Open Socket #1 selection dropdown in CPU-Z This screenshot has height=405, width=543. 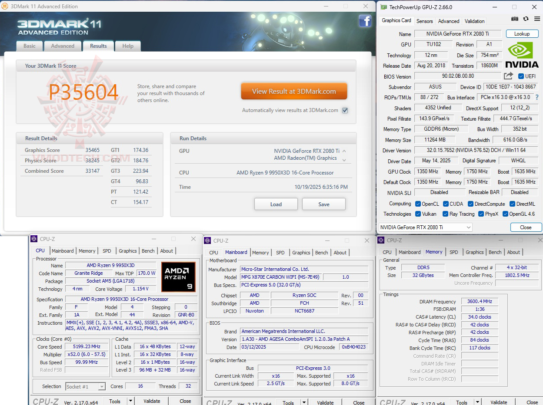tap(85, 386)
